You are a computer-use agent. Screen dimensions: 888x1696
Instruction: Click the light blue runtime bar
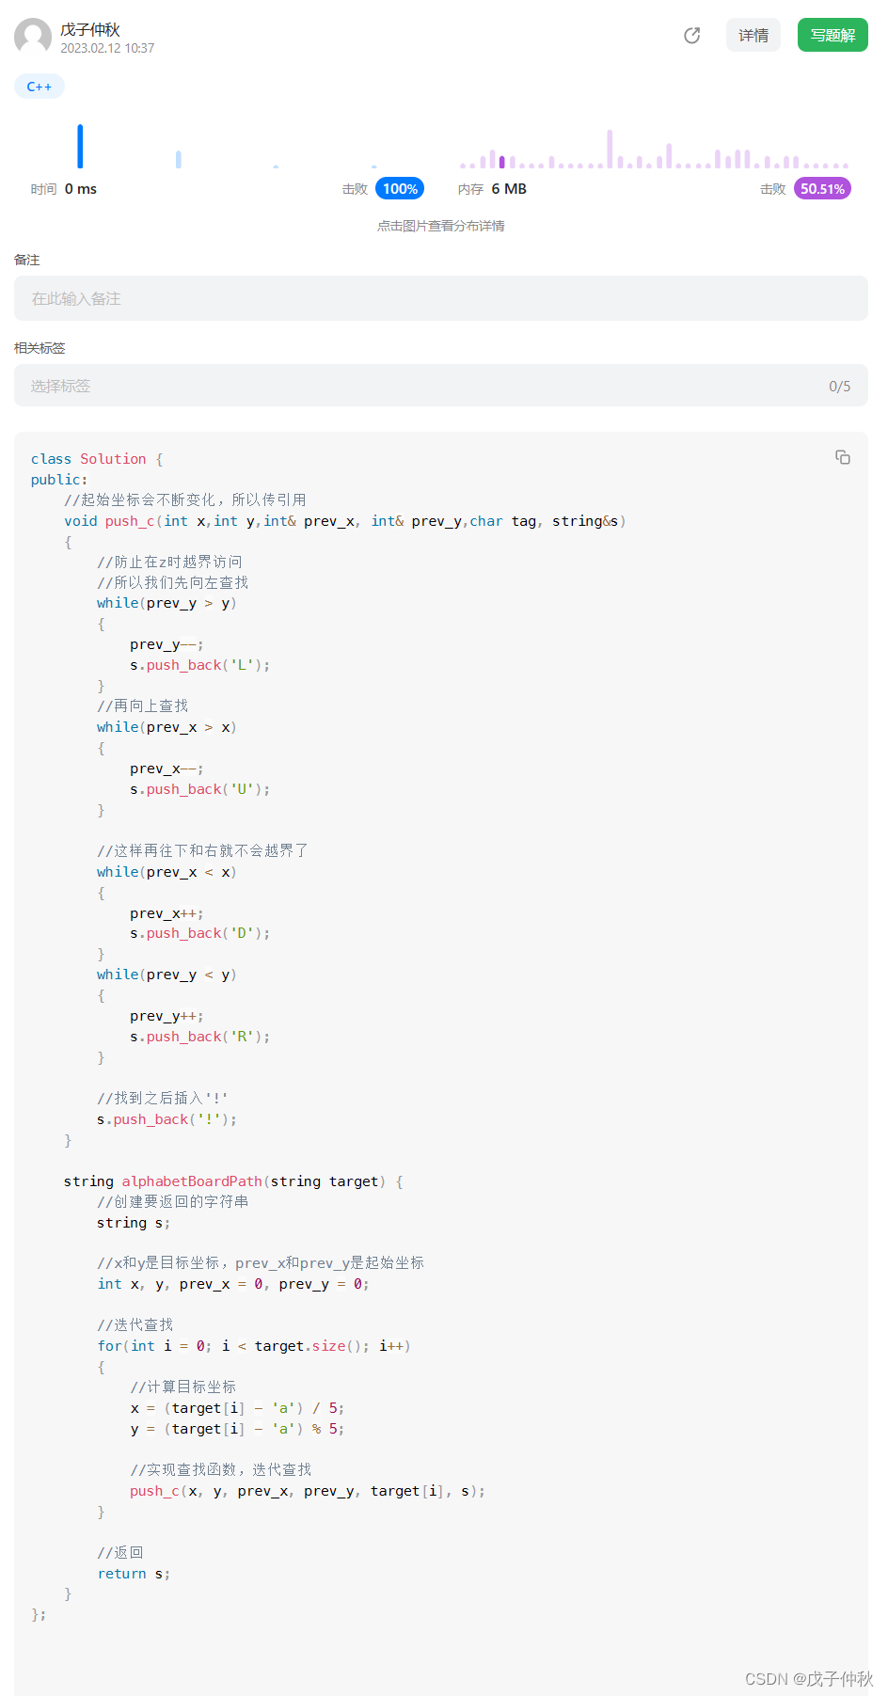click(x=178, y=159)
